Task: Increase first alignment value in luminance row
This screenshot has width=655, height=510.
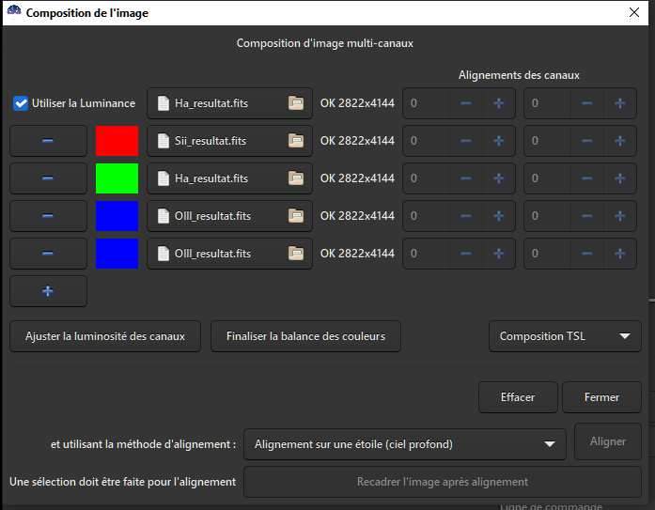Action: pos(499,103)
